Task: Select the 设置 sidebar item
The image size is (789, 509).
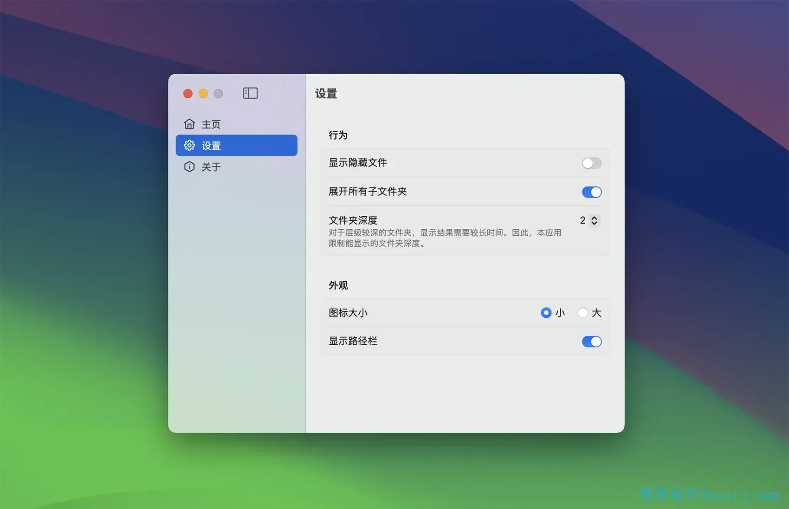Action: pos(236,145)
